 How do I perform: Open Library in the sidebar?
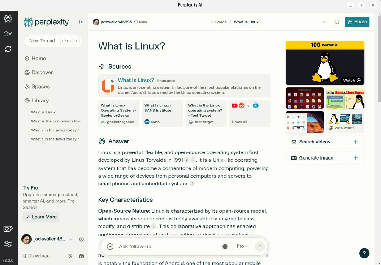(x=36, y=100)
